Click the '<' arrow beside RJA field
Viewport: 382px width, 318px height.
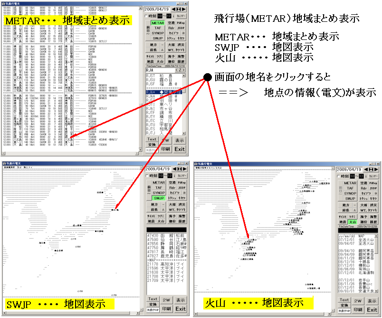(x=177, y=70)
